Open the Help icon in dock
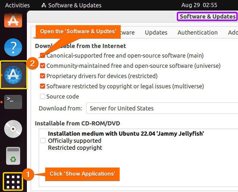Screen dimensions: 238x192 [x=13, y=47]
